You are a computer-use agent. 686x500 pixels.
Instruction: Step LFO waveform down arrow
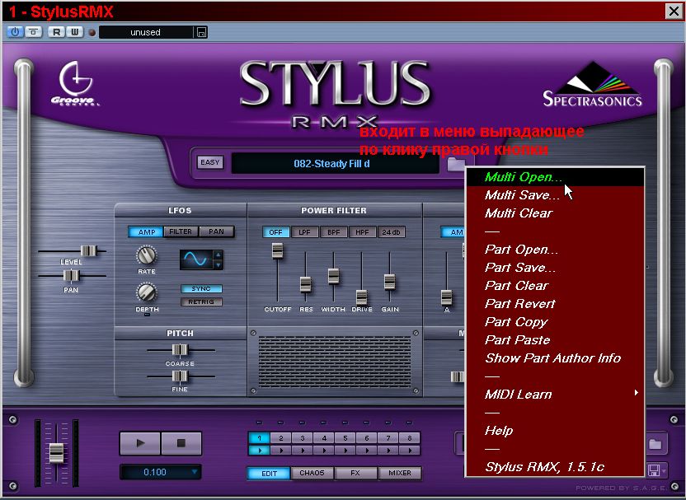[x=218, y=265]
